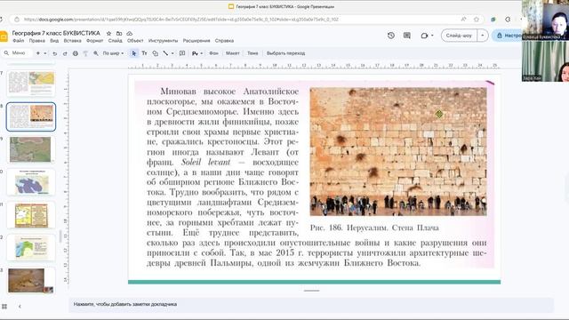Viewport: 569px width, 320px height.
Task: Open the Формат menu
Action: click(95, 41)
